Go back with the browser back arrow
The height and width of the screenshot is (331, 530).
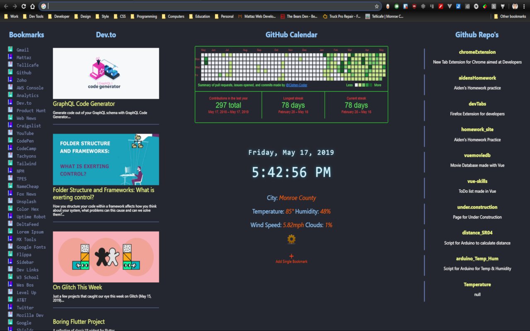pyautogui.click(x=6, y=6)
